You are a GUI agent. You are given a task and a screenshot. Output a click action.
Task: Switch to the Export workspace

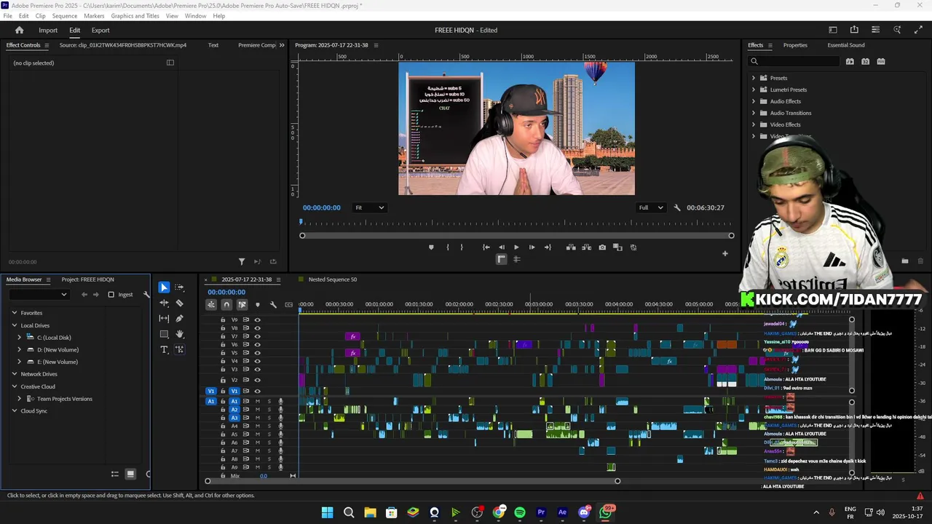tap(100, 30)
